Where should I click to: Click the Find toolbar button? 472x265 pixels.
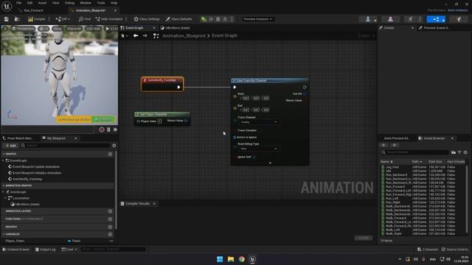[x=85, y=19]
